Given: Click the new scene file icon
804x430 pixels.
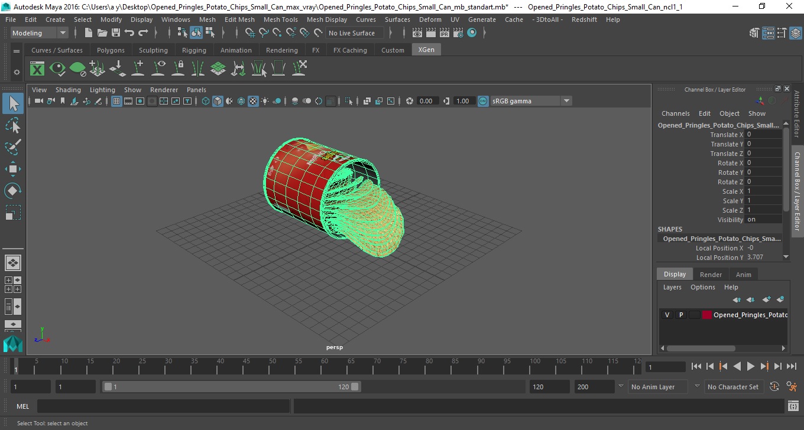Looking at the screenshot, I should click(88, 33).
